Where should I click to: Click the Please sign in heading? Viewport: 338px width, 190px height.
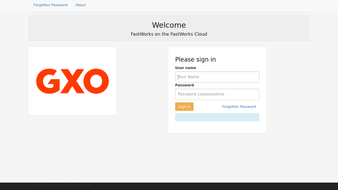point(195,59)
